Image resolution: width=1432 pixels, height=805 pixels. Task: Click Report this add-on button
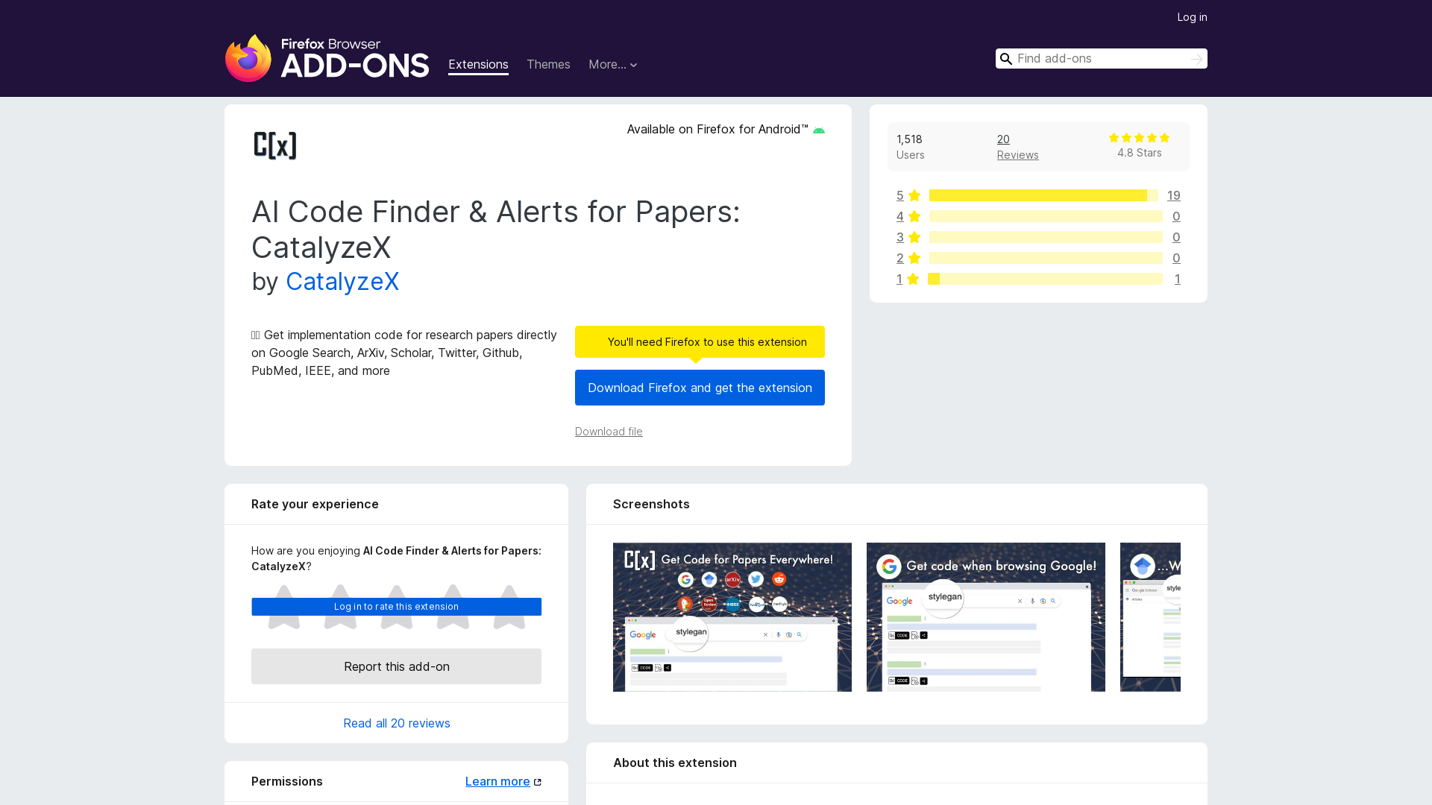tap(396, 666)
